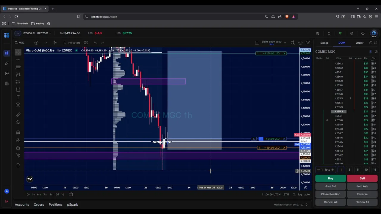Screen dimensions: 381x214
Task: Switch to the Order tab
Action: [x=360, y=43]
